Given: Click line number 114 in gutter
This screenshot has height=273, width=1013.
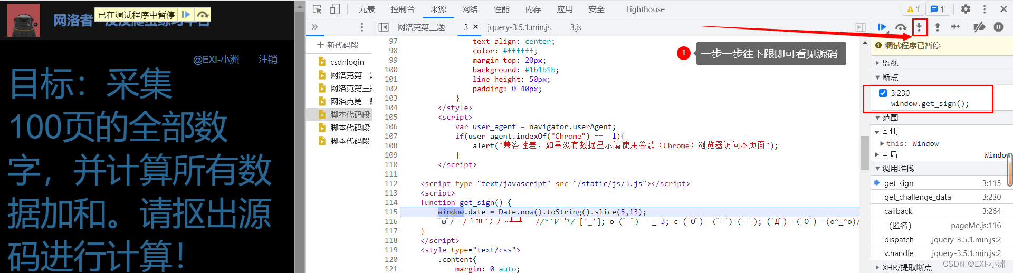Looking at the screenshot, I should click(x=391, y=202).
